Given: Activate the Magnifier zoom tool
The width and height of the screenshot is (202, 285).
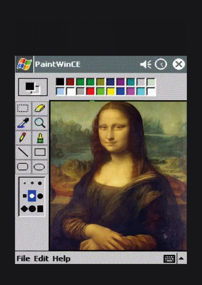Looking at the screenshot, I should tap(40, 123).
